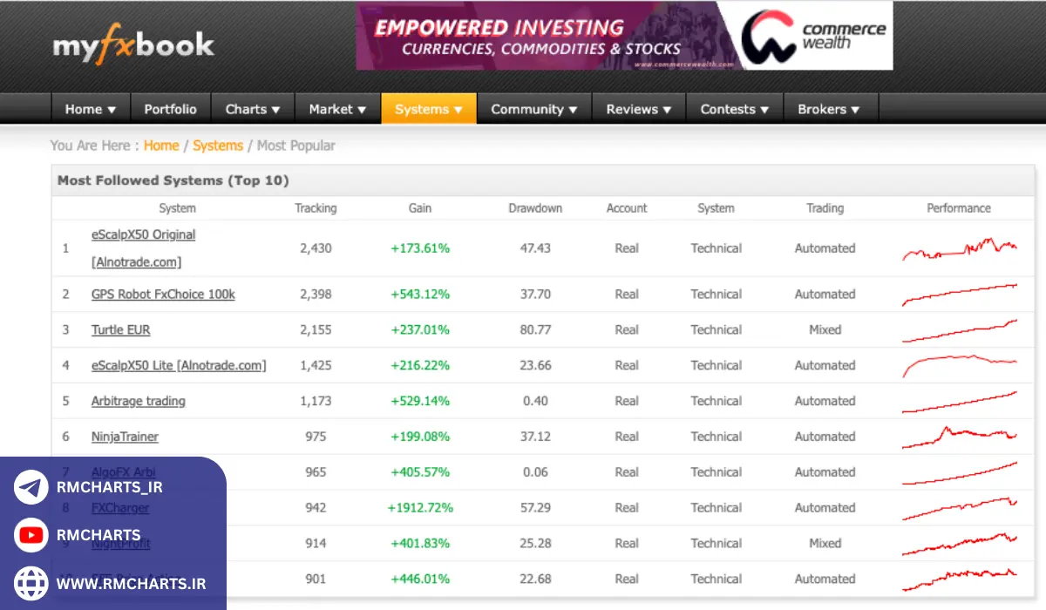Select Portfolio in the navigation bar
Image resolution: width=1046 pixels, height=610 pixels.
pos(170,109)
